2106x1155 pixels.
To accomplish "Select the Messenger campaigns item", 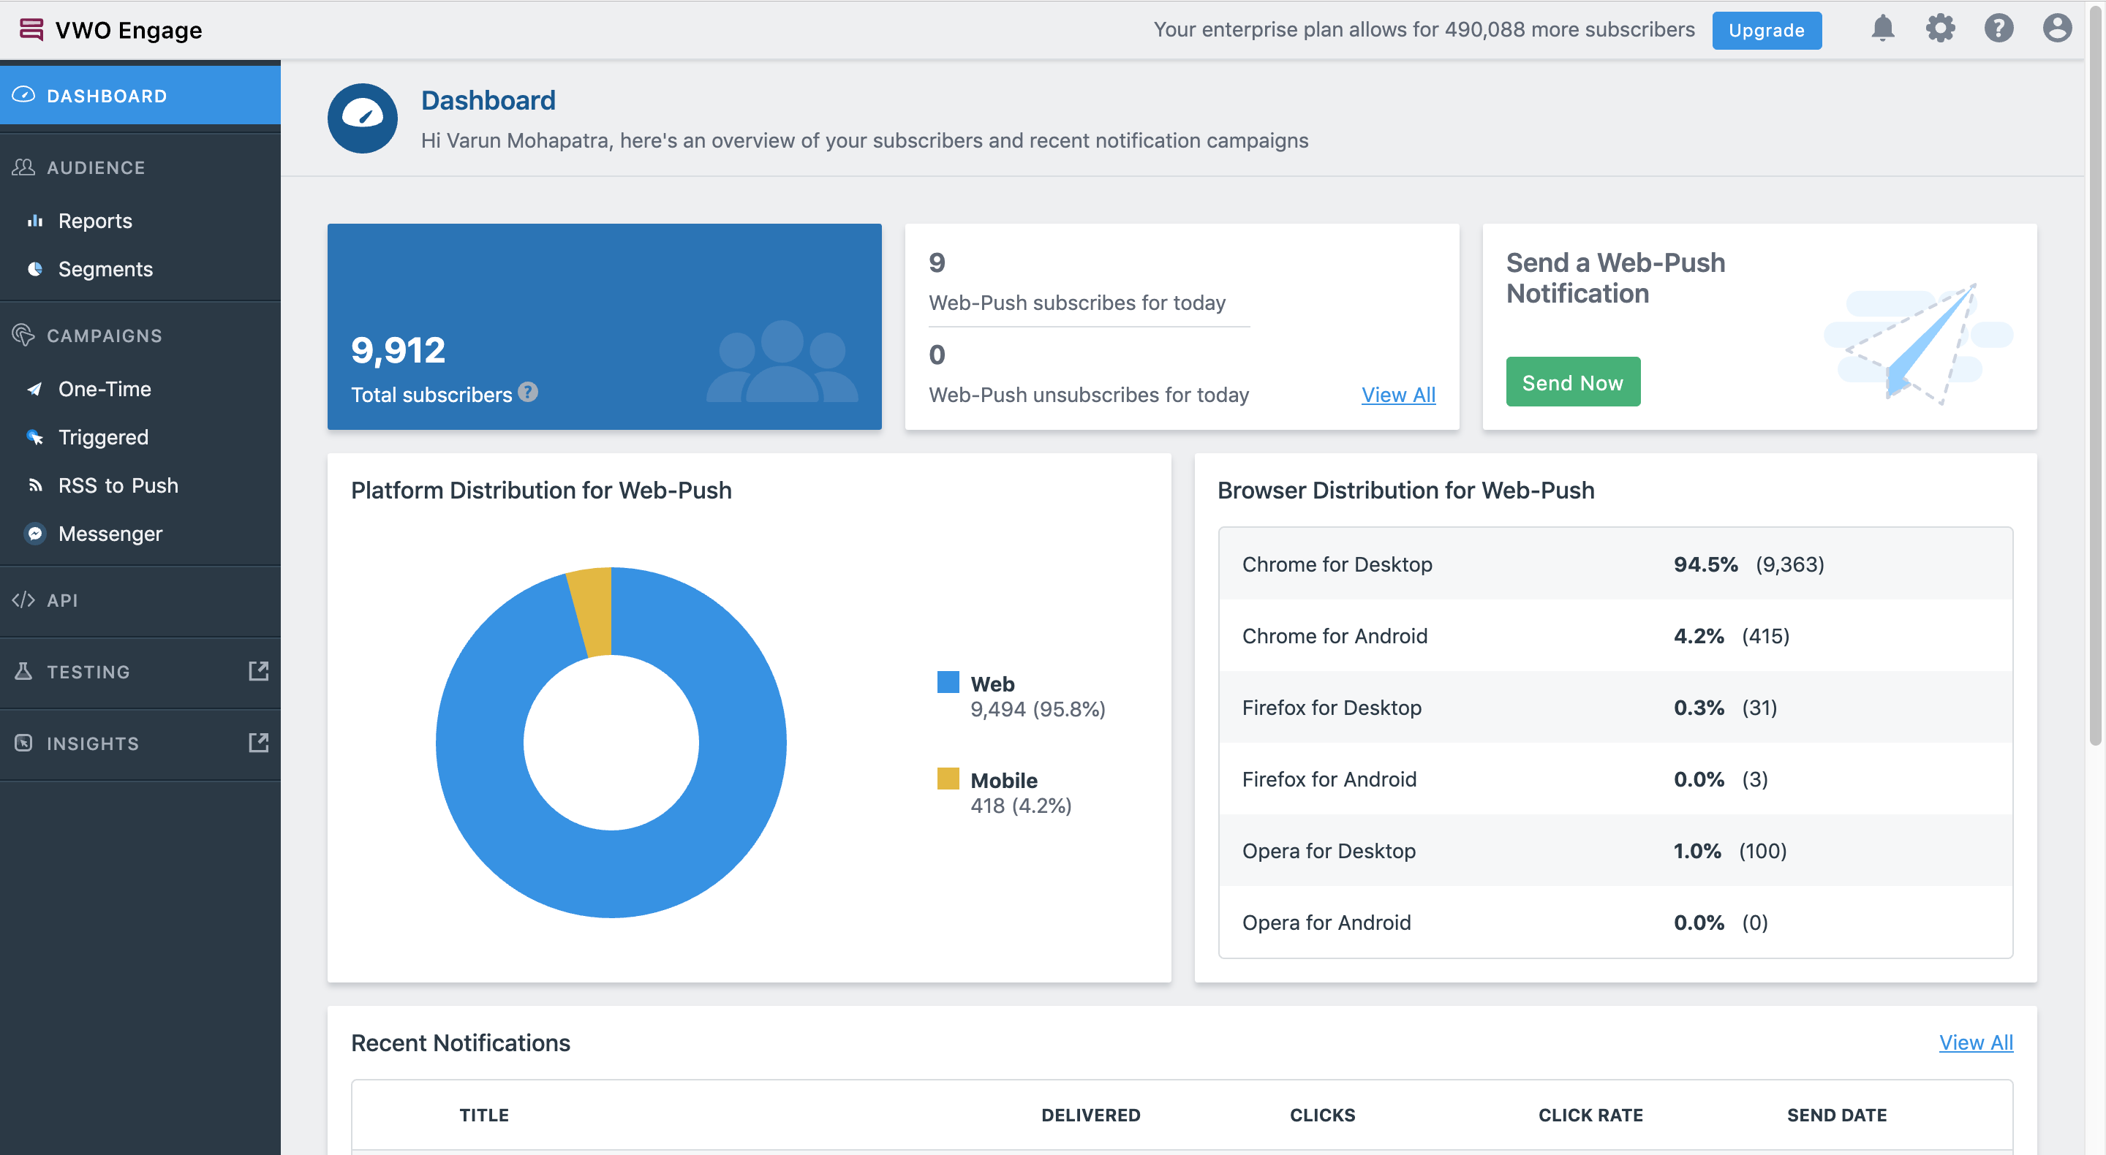I will click(x=110, y=534).
